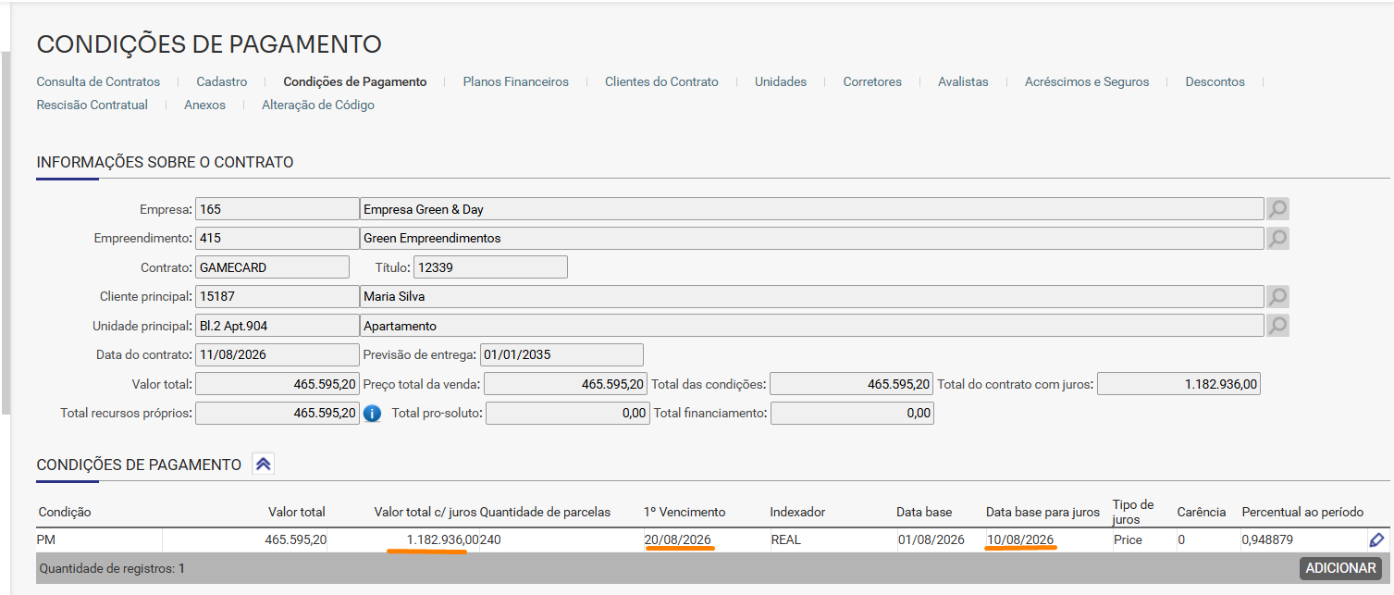The image size is (1394, 595).
Task: Go to the Avalistas tab
Action: (963, 81)
